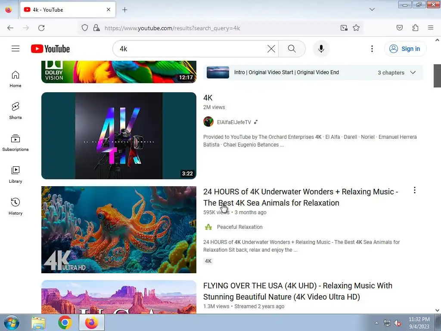441x331 pixels.
Task: Click browser Forward arrow
Action: tap(26, 28)
